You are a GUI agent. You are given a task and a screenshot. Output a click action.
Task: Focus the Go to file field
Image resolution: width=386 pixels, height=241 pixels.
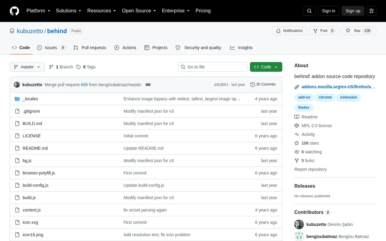click(x=213, y=67)
